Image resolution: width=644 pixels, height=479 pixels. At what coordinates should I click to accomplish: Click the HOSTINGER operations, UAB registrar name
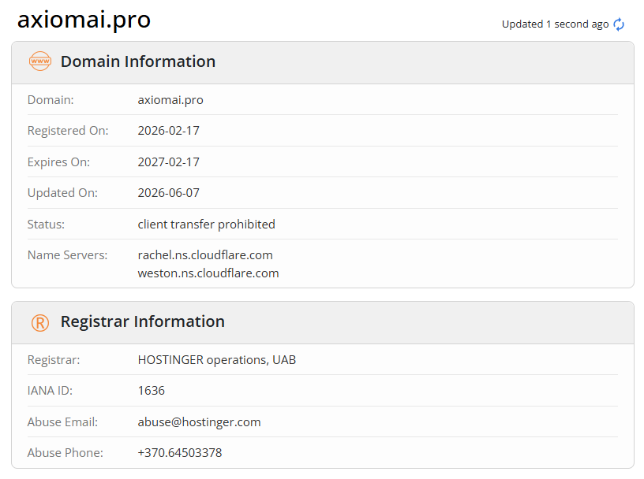point(217,360)
